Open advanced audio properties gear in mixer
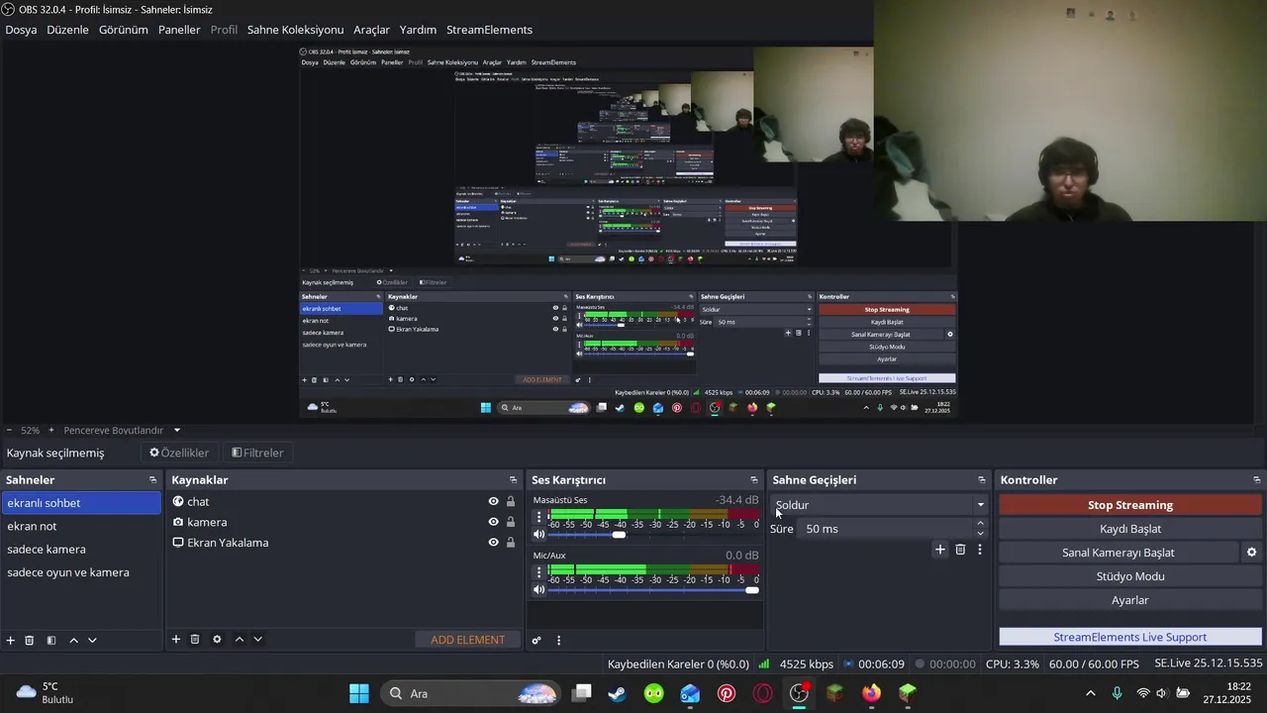This screenshot has height=713, width=1267. [x=536, y=641]
